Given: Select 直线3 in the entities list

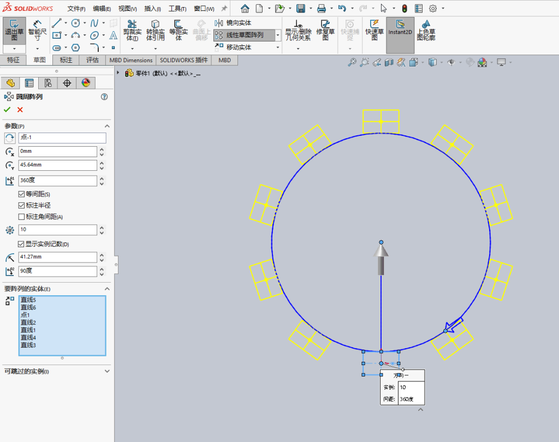Looking at the screenshot, I should point(28,345).
